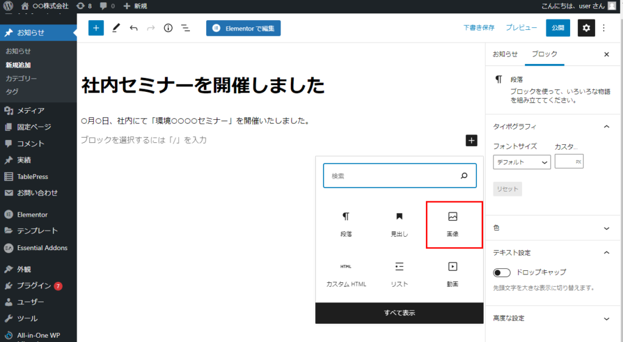This screenshot has height=342, width=623.
Task: Click the blue block inserter plus button
Action: [96, 28]
